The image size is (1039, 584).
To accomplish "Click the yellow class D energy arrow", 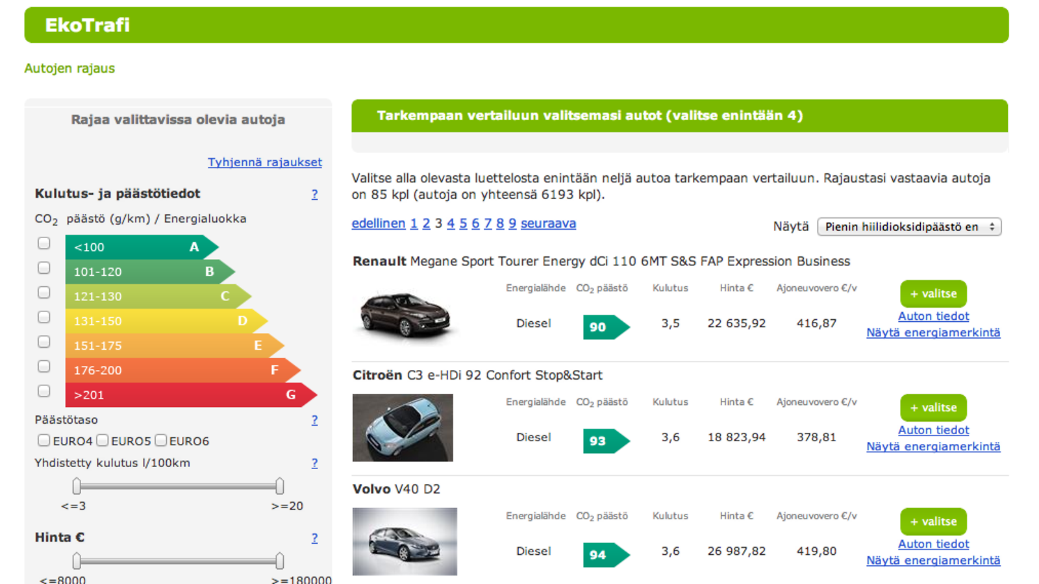I will tap(167, 321).
